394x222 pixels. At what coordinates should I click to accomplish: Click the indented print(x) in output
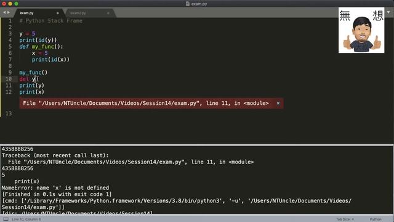(26, 181)
